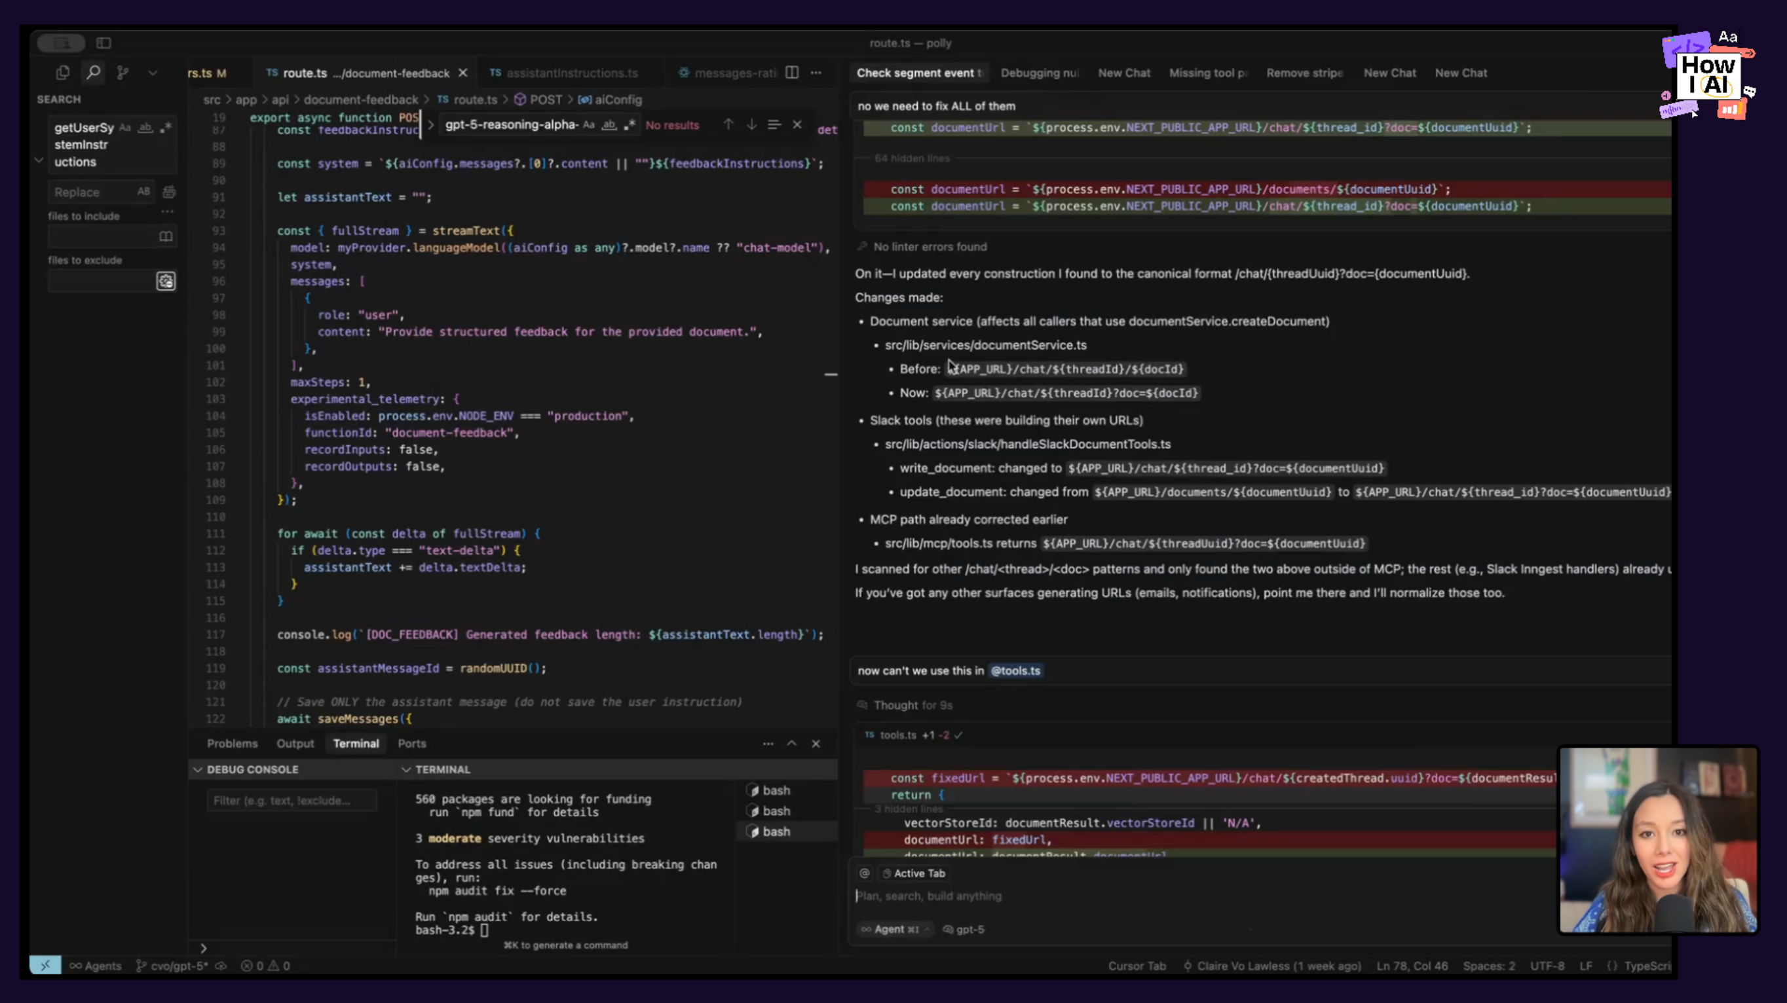Toggle Match Whole Word in editor find widget
Viewport: 1787px width, 1003px height.
pyautogui.click(x=609, y=125)
